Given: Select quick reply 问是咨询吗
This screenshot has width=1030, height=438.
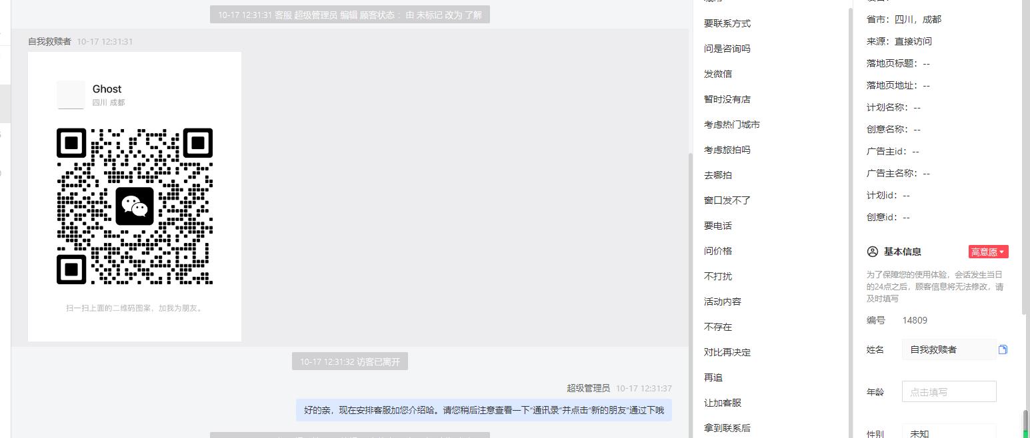Looking at the screenshot, I should (x=727, y=49).
